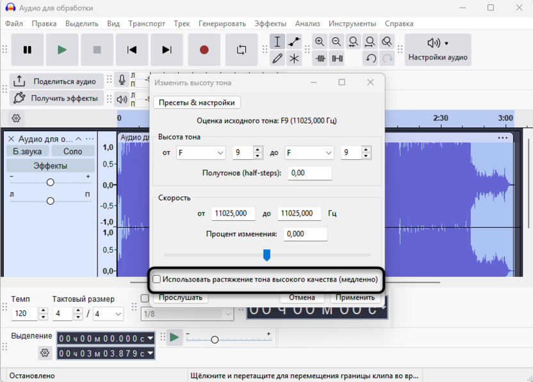Screen dimensions: 533x382
Task: Open the Генерировать menu
Action: coord(222,24)
